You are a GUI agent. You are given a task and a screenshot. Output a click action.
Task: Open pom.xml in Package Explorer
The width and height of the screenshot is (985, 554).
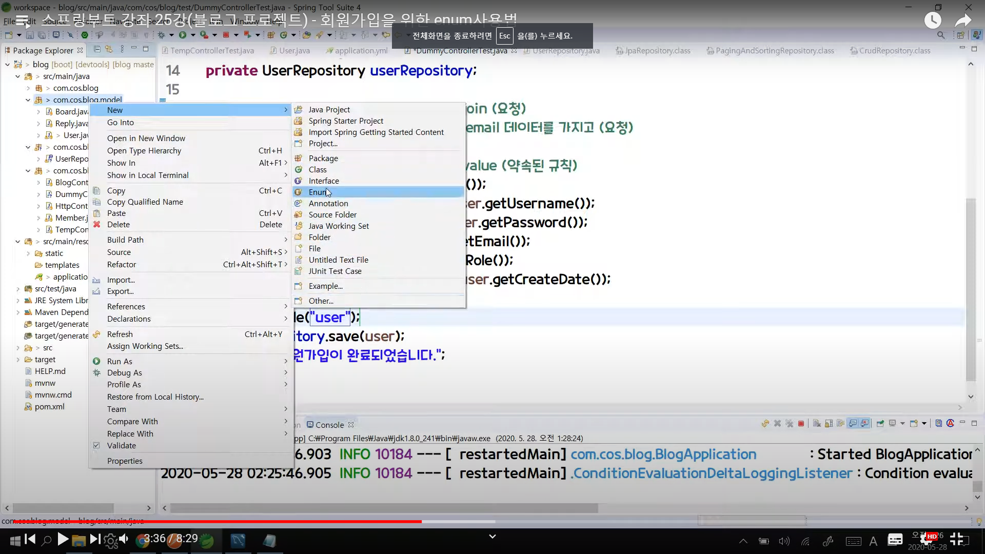pyautogui.click(x=49, y=407)
